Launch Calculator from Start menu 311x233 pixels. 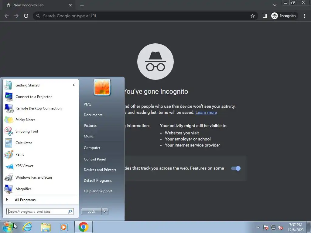(x=41, y=143)
